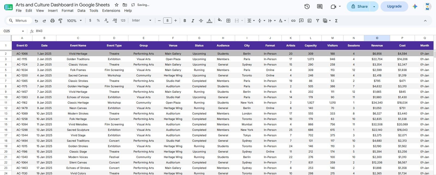The image size is (436, 175).
Task: Click the Upgrade button
Action: pos(394,7)
